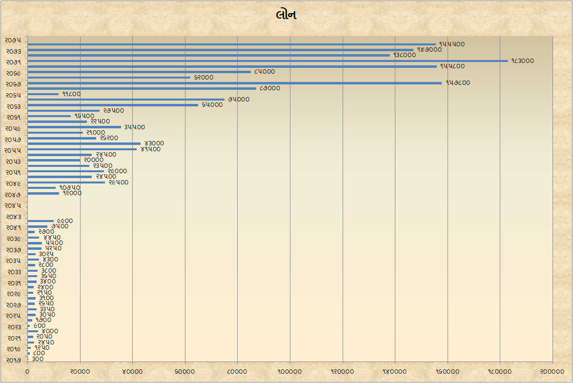Select the bar with value ૧૧૮૦૦
Screen dimensions: 573x383
pos(43,94)
